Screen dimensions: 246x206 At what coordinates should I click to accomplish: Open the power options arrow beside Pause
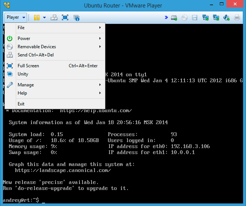[44, 17]
